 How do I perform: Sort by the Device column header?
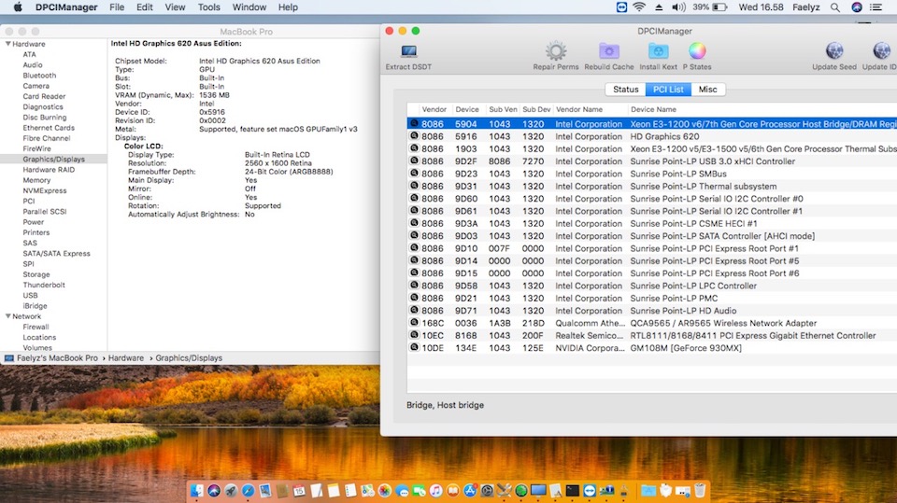click(467, 109)
